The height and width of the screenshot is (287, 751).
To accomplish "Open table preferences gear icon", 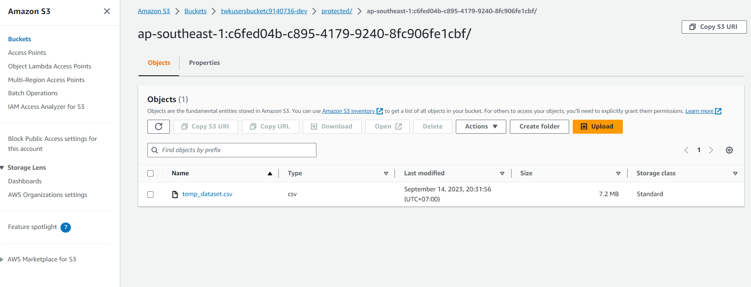I will pyautogui.click(x=729, y=150).
